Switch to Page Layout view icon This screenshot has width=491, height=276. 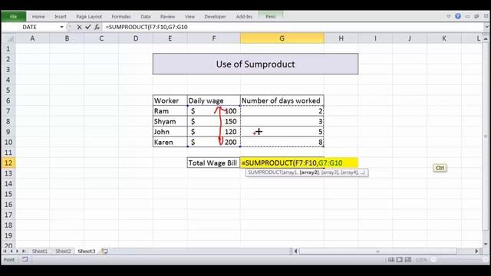coord(399,259)
